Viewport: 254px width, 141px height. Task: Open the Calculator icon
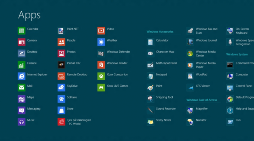151,42
